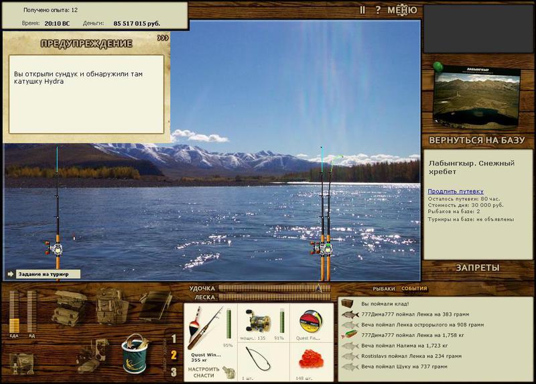This screenshot has height=384, width=536.
Task: Click the Quest fishing line spool icon
Action: [311, 322]
